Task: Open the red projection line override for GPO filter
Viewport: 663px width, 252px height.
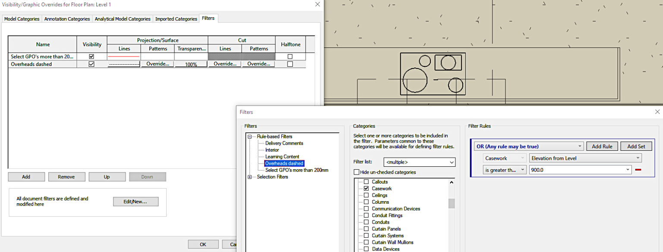Action: pyautogui.click(x=124, y=56)
